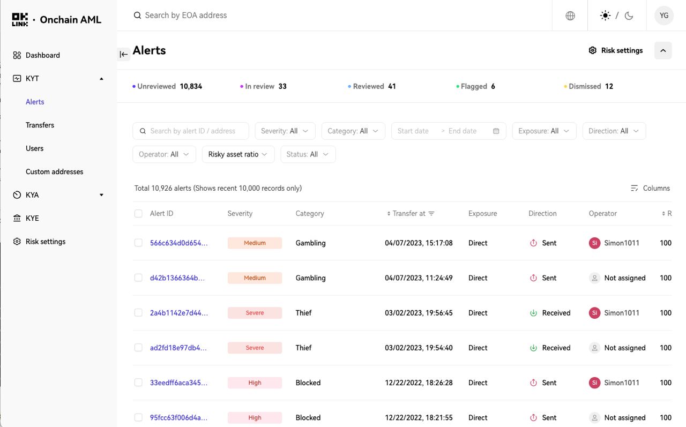This screenshot has height=427, width=686.
Task: Select checkbox for alert 566c634d0d654
Action: click(138, 243)
